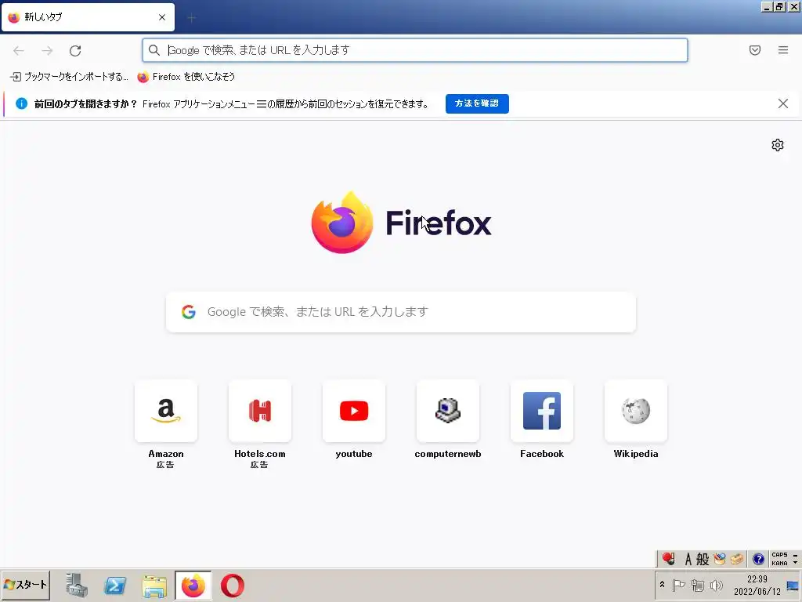The height and width of the screenshot is (602, 802).
Task: Open the computernewb shortcut tile
Action: [x=447, y=411]
